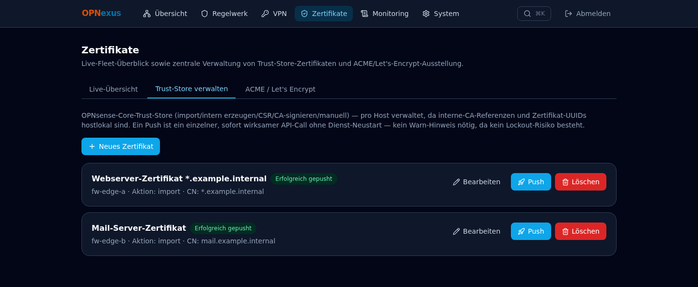Click rocket icon for Webserver-Zertifikat
This screenshot has height=287, width=698.
pyautogui.click(x=522, y=182)
